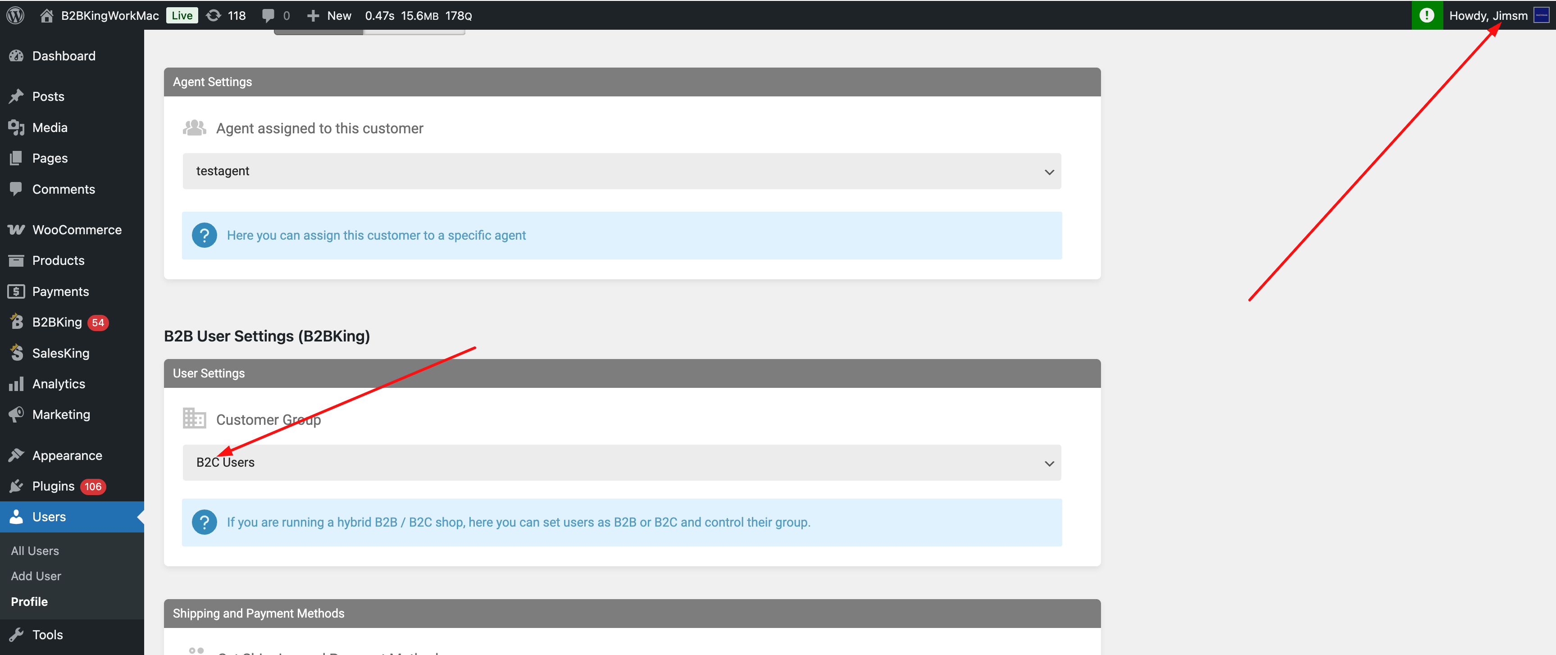Screen dimensions: 1556x655
Task: Click the Users person icon
Action: click(16, 517)
